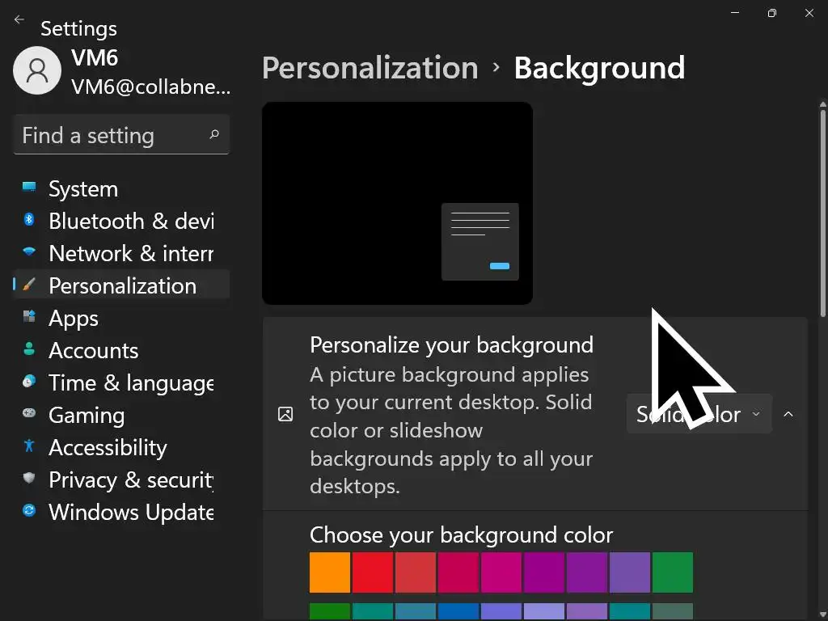The width and height of the screenshot is (828, 621).
Task: Collapse the Personalize your background section
Action: pos(788,414)
